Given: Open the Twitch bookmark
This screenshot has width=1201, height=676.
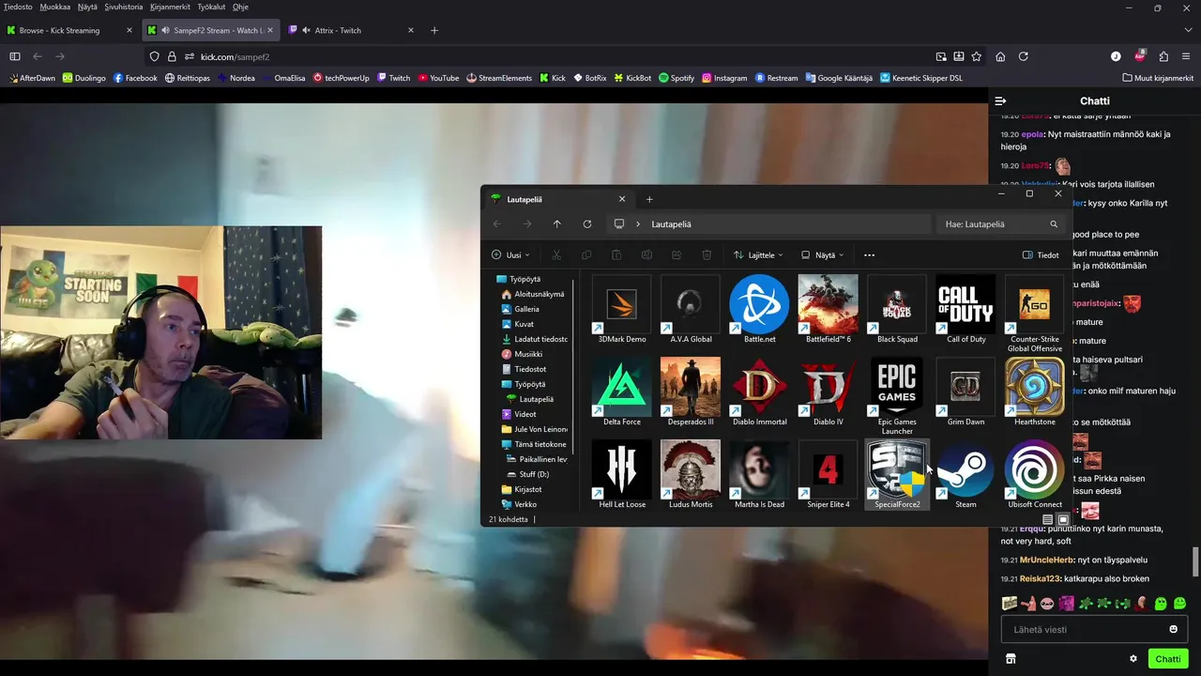Looking at the screenshot, I should 393,78.
